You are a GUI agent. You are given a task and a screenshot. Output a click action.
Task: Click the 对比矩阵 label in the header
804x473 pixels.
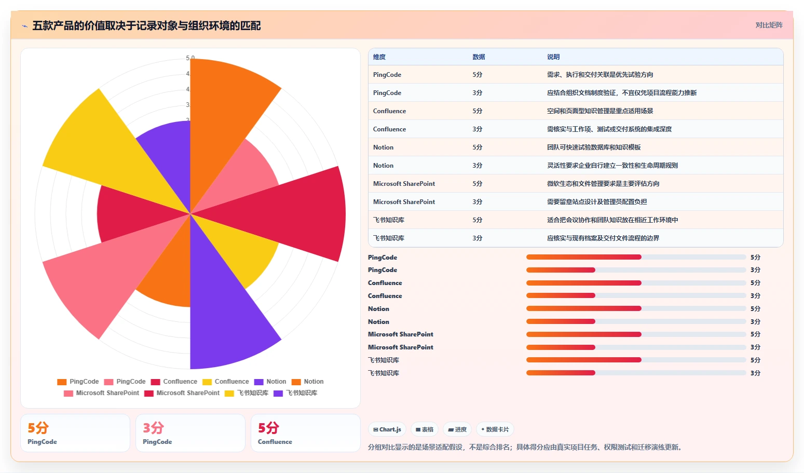point(769,25)
